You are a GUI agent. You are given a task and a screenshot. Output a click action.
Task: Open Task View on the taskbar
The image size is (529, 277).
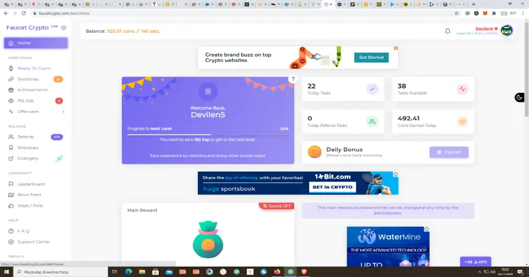[114, 272]
